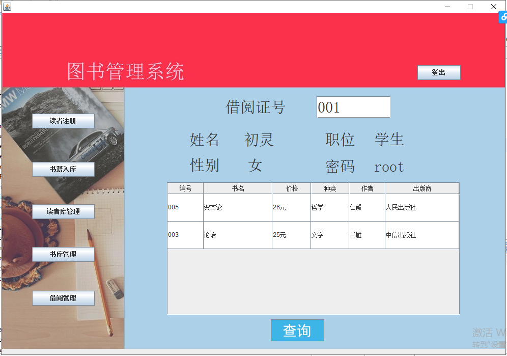Image resolution: width=507 pixels, height=356 pixels.
Task: Open 书库管理 library management
Action: click(x=63, y=254)
